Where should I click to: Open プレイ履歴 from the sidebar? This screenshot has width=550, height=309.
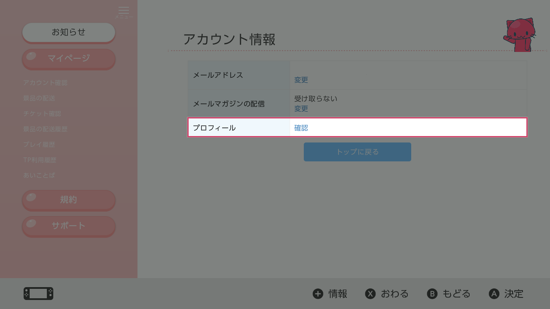pyautogui.click(x=39, y=145)
